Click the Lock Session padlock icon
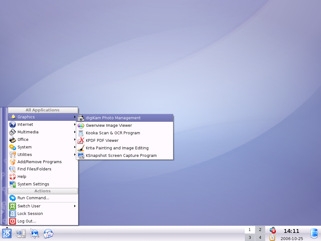This screenshot has width=321, height=241. point(13,214)
